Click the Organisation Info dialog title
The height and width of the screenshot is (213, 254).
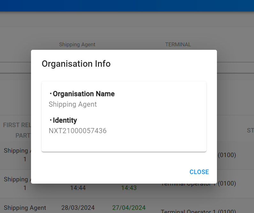coord(76,64)
